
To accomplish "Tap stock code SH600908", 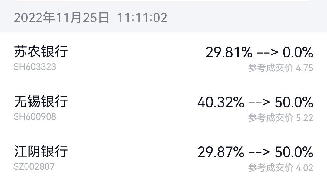I will click(x=35, y=117).
